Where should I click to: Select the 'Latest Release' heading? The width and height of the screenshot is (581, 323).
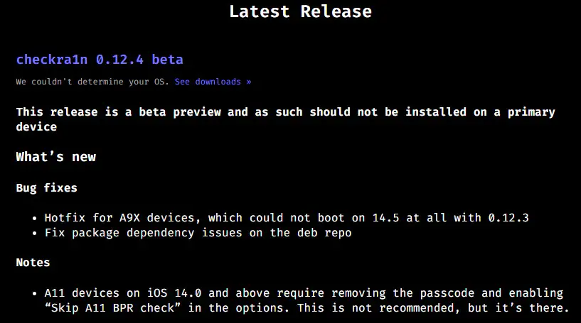pos(301,11)
